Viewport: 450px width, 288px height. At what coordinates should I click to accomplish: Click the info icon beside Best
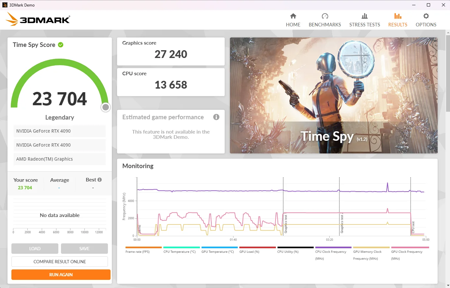point(100,180)
